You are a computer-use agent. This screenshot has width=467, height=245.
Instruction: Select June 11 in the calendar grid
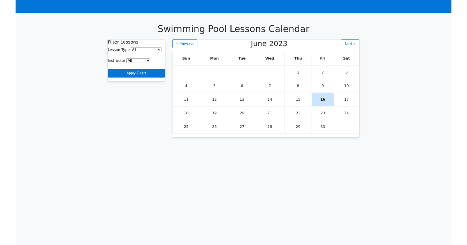pyautogui.click(x=186, y=99)
